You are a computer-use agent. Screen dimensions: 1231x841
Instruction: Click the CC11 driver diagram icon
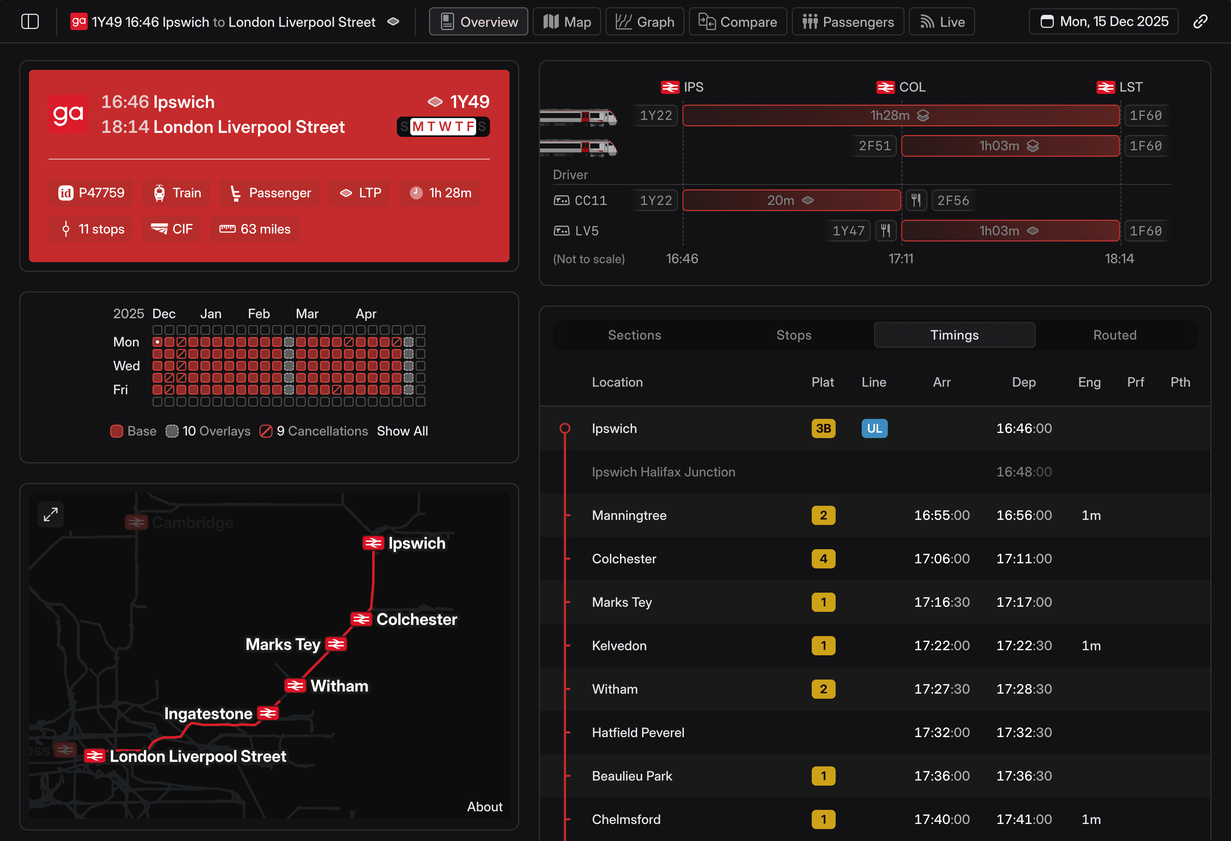pyautogui.click(x=561, y=201)
